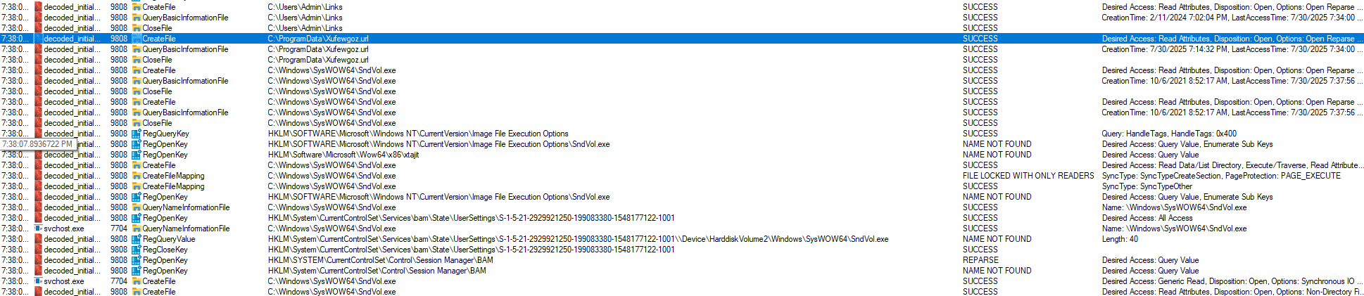The width and height of the screenshot is (1364, 296).
Task: Click the registry icon on the xtajit RegOpenKey row
Action: coord(137,155)
